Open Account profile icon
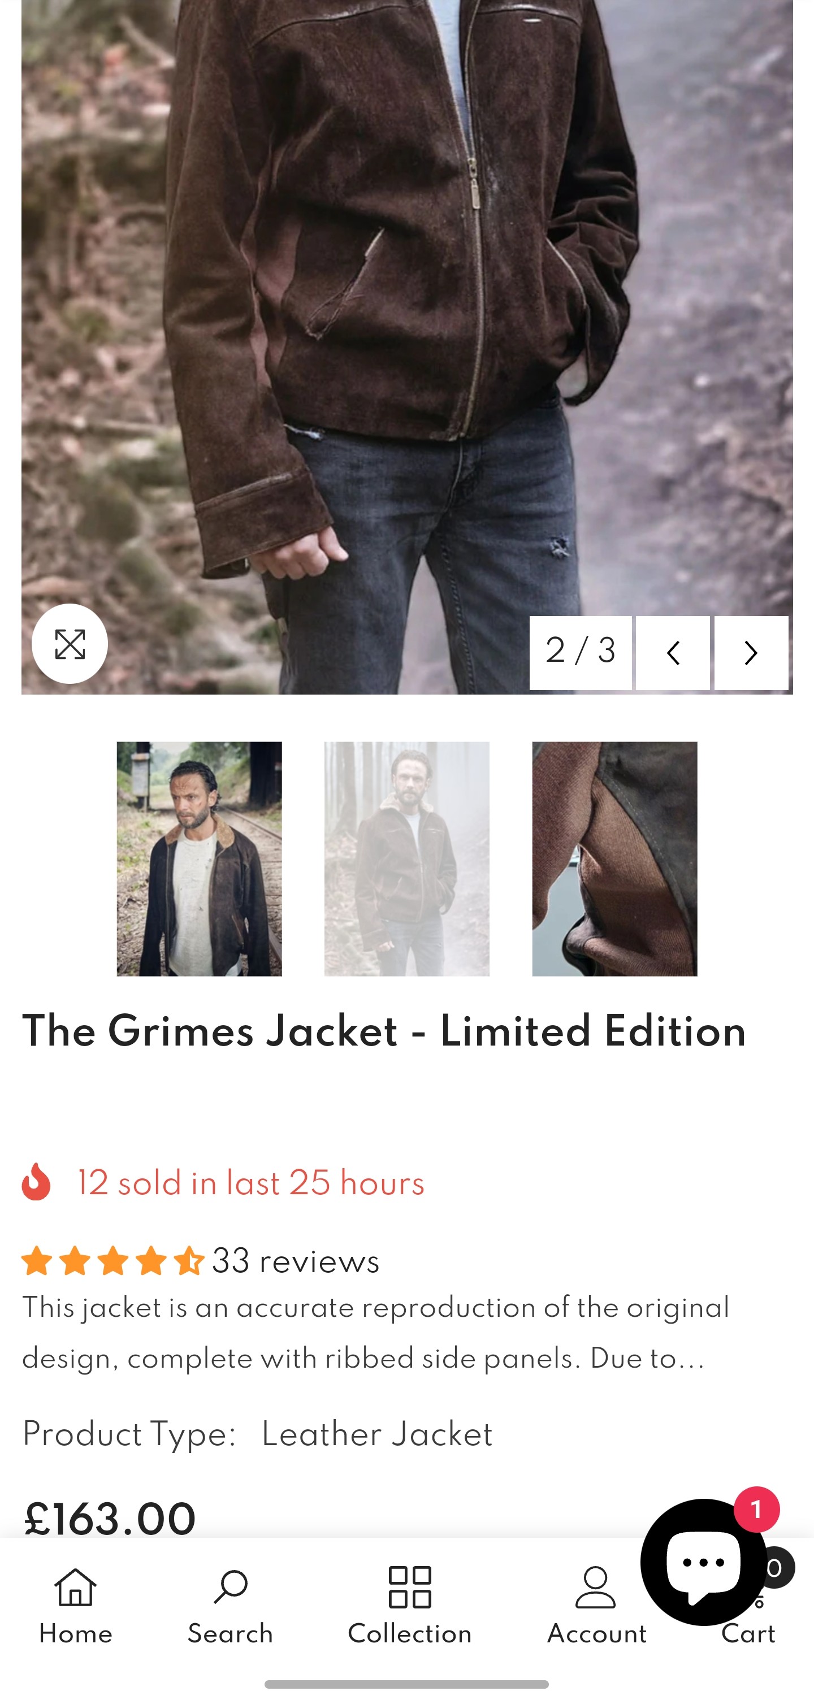Image resolution: width=814 pixels, height=1700 pixels. click(x=596, y=1605)
